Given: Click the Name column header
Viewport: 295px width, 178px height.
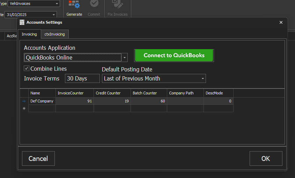Looking at the screenshot, I should 42,93.
